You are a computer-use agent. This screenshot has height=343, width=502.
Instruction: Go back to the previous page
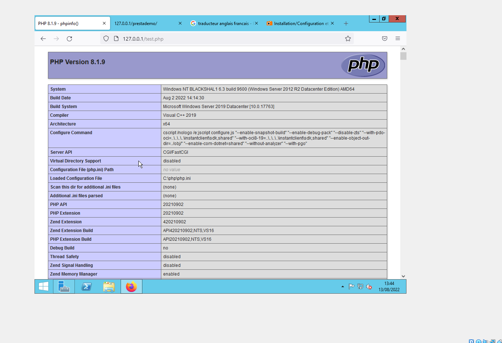[x=43, y=39]
